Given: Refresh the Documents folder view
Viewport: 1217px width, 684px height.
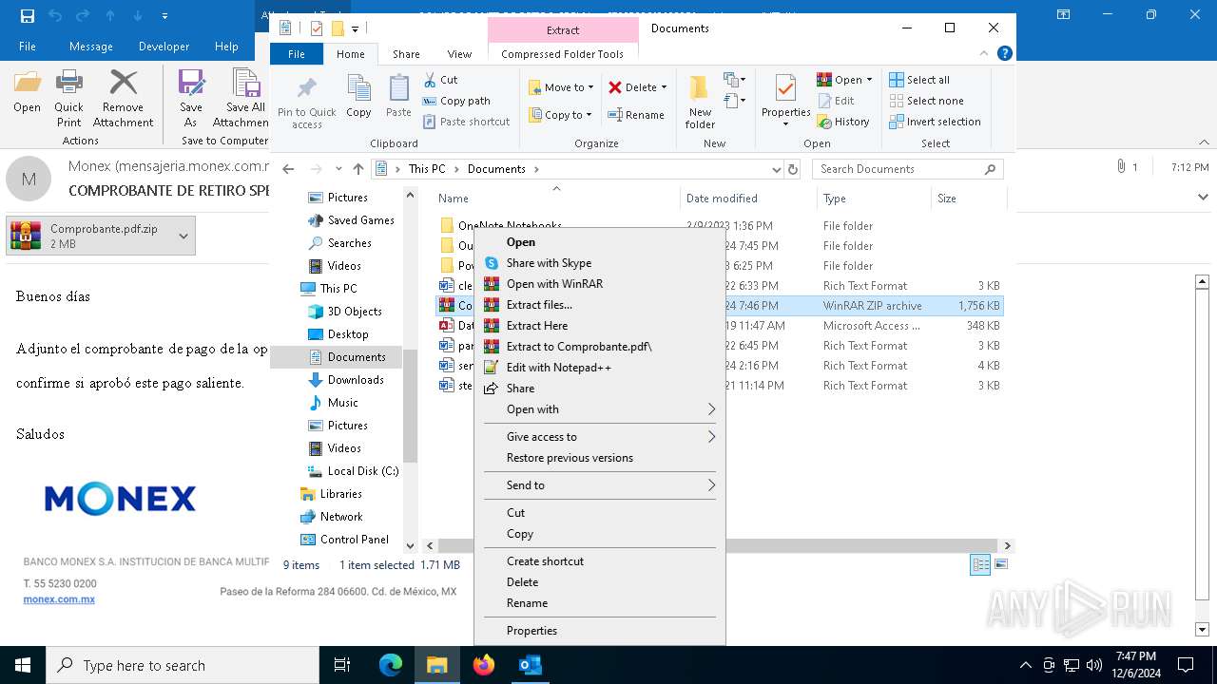Looking at the screenshot, I should click(793, 169).
